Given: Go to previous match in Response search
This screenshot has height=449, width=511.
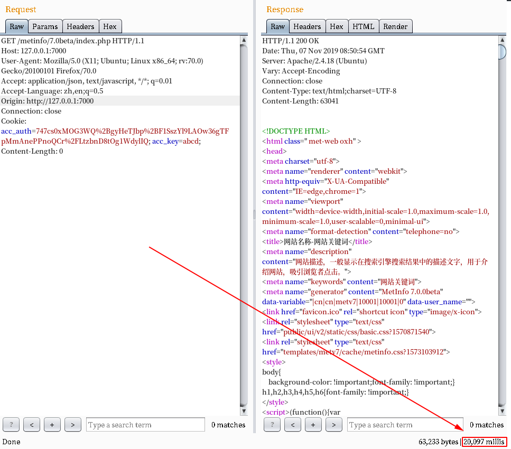Looking at the screenshot, I should tap(293, 425).
